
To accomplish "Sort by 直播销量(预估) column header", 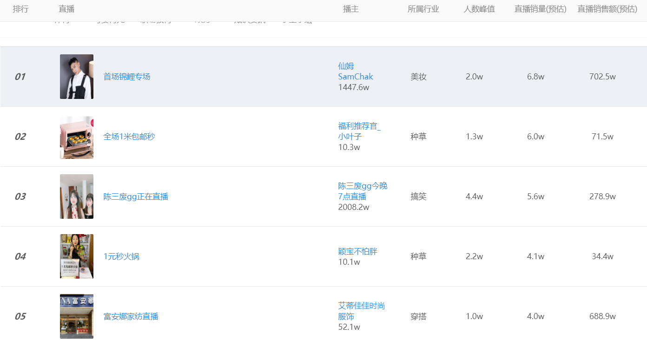I will (x=541, y=9).
